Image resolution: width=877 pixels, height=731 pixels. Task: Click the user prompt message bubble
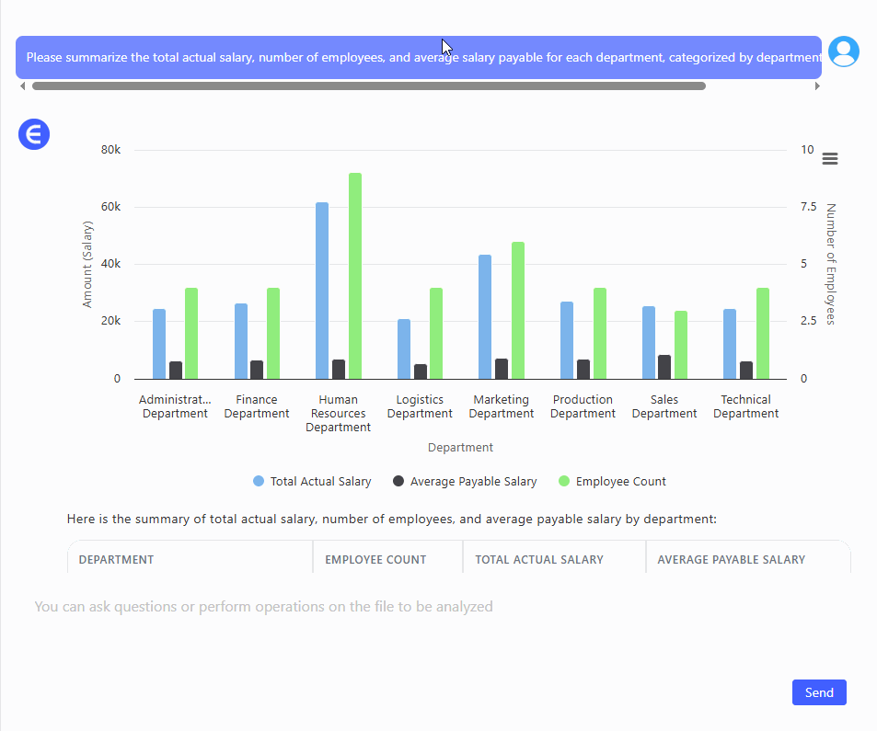click(419, 57)
